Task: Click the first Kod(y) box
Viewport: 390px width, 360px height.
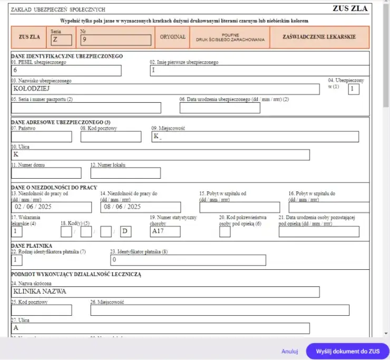Action: click(66, 231)
